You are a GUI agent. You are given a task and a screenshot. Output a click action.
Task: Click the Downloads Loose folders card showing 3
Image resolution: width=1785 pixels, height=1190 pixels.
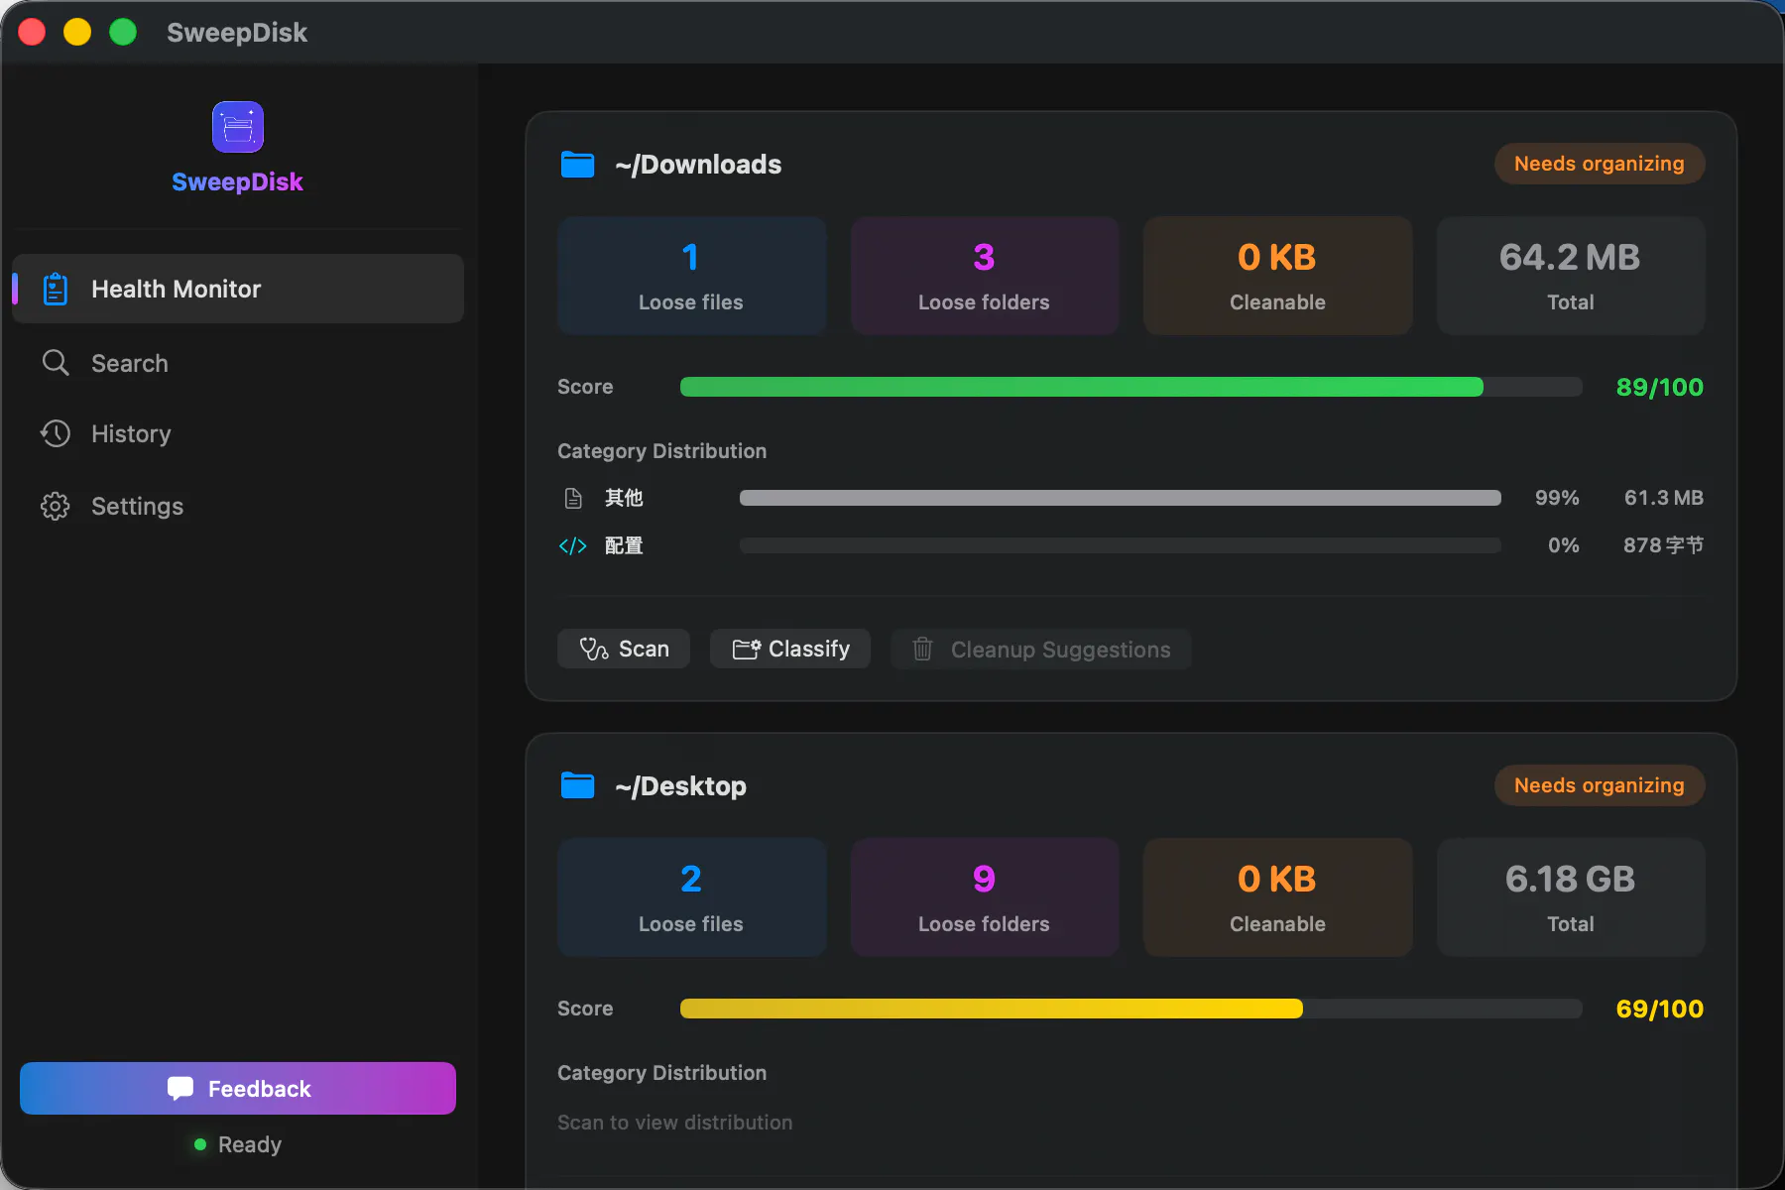(x=985, y=276)
